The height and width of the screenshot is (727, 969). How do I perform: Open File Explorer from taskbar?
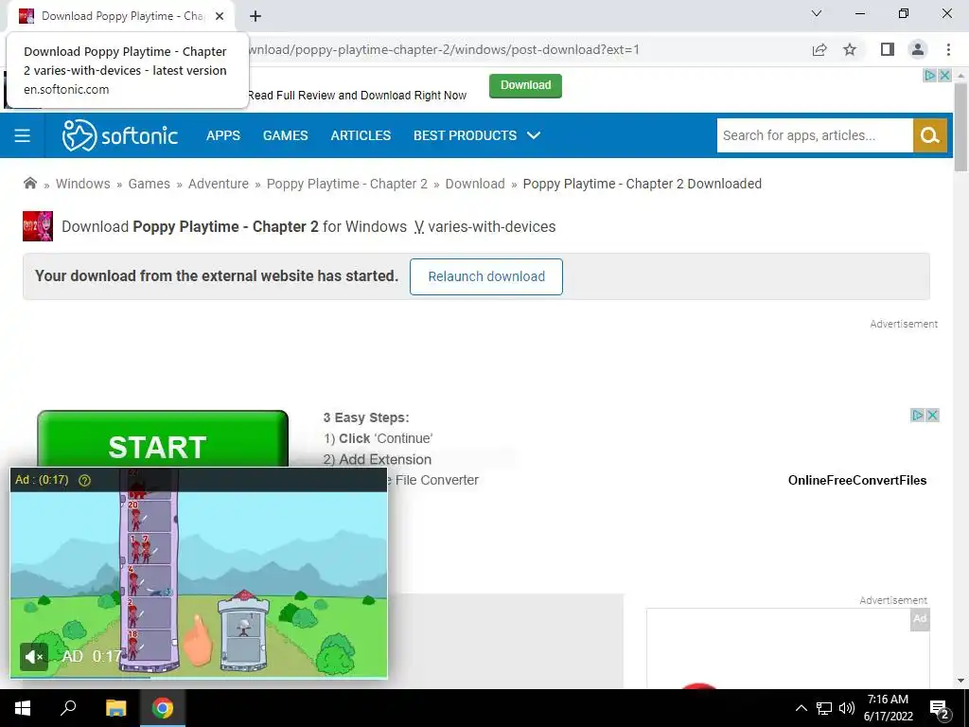(115, 708)
